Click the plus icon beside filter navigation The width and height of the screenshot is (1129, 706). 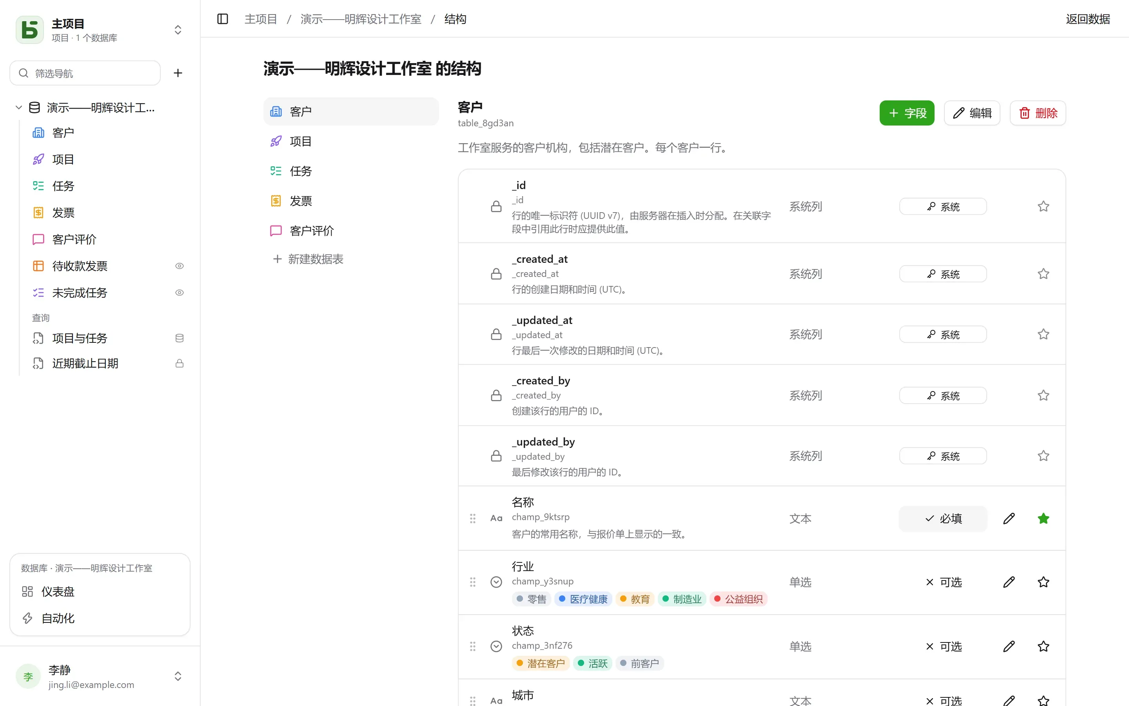178,73
